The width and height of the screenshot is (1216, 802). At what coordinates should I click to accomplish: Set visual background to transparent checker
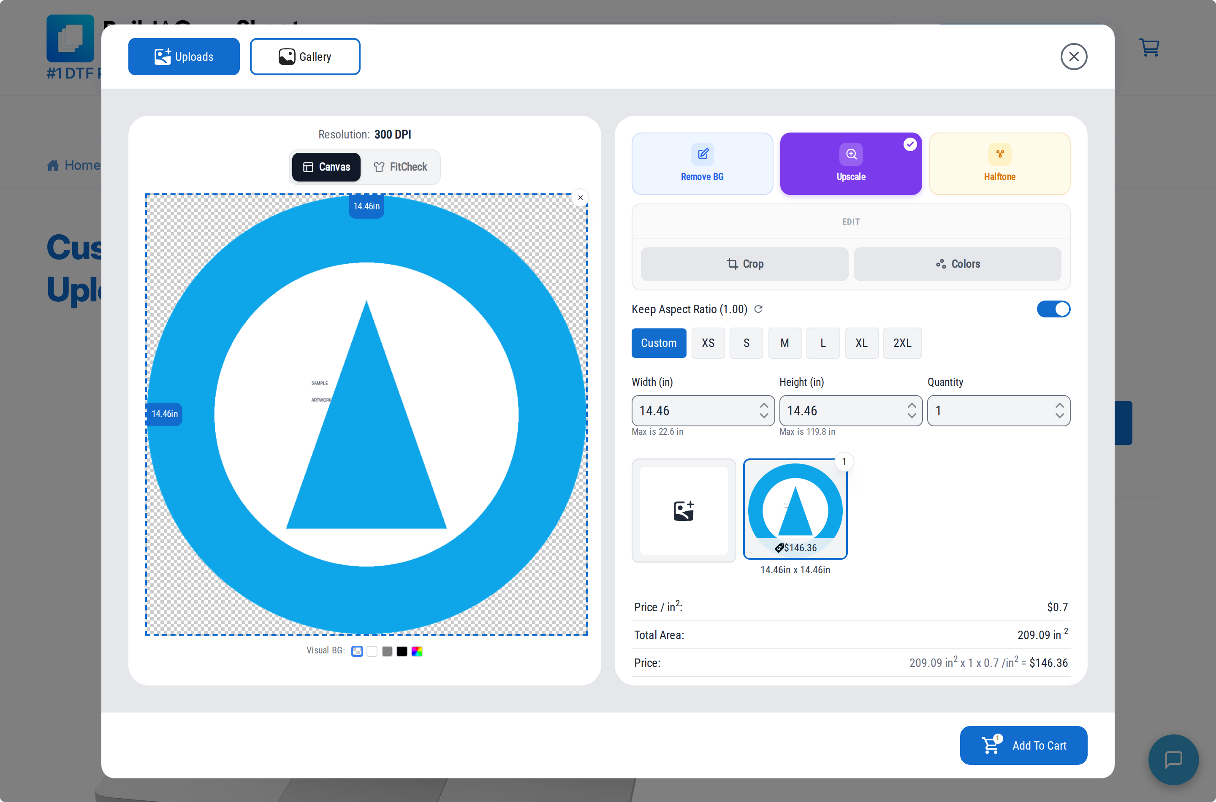coord(357,651)
